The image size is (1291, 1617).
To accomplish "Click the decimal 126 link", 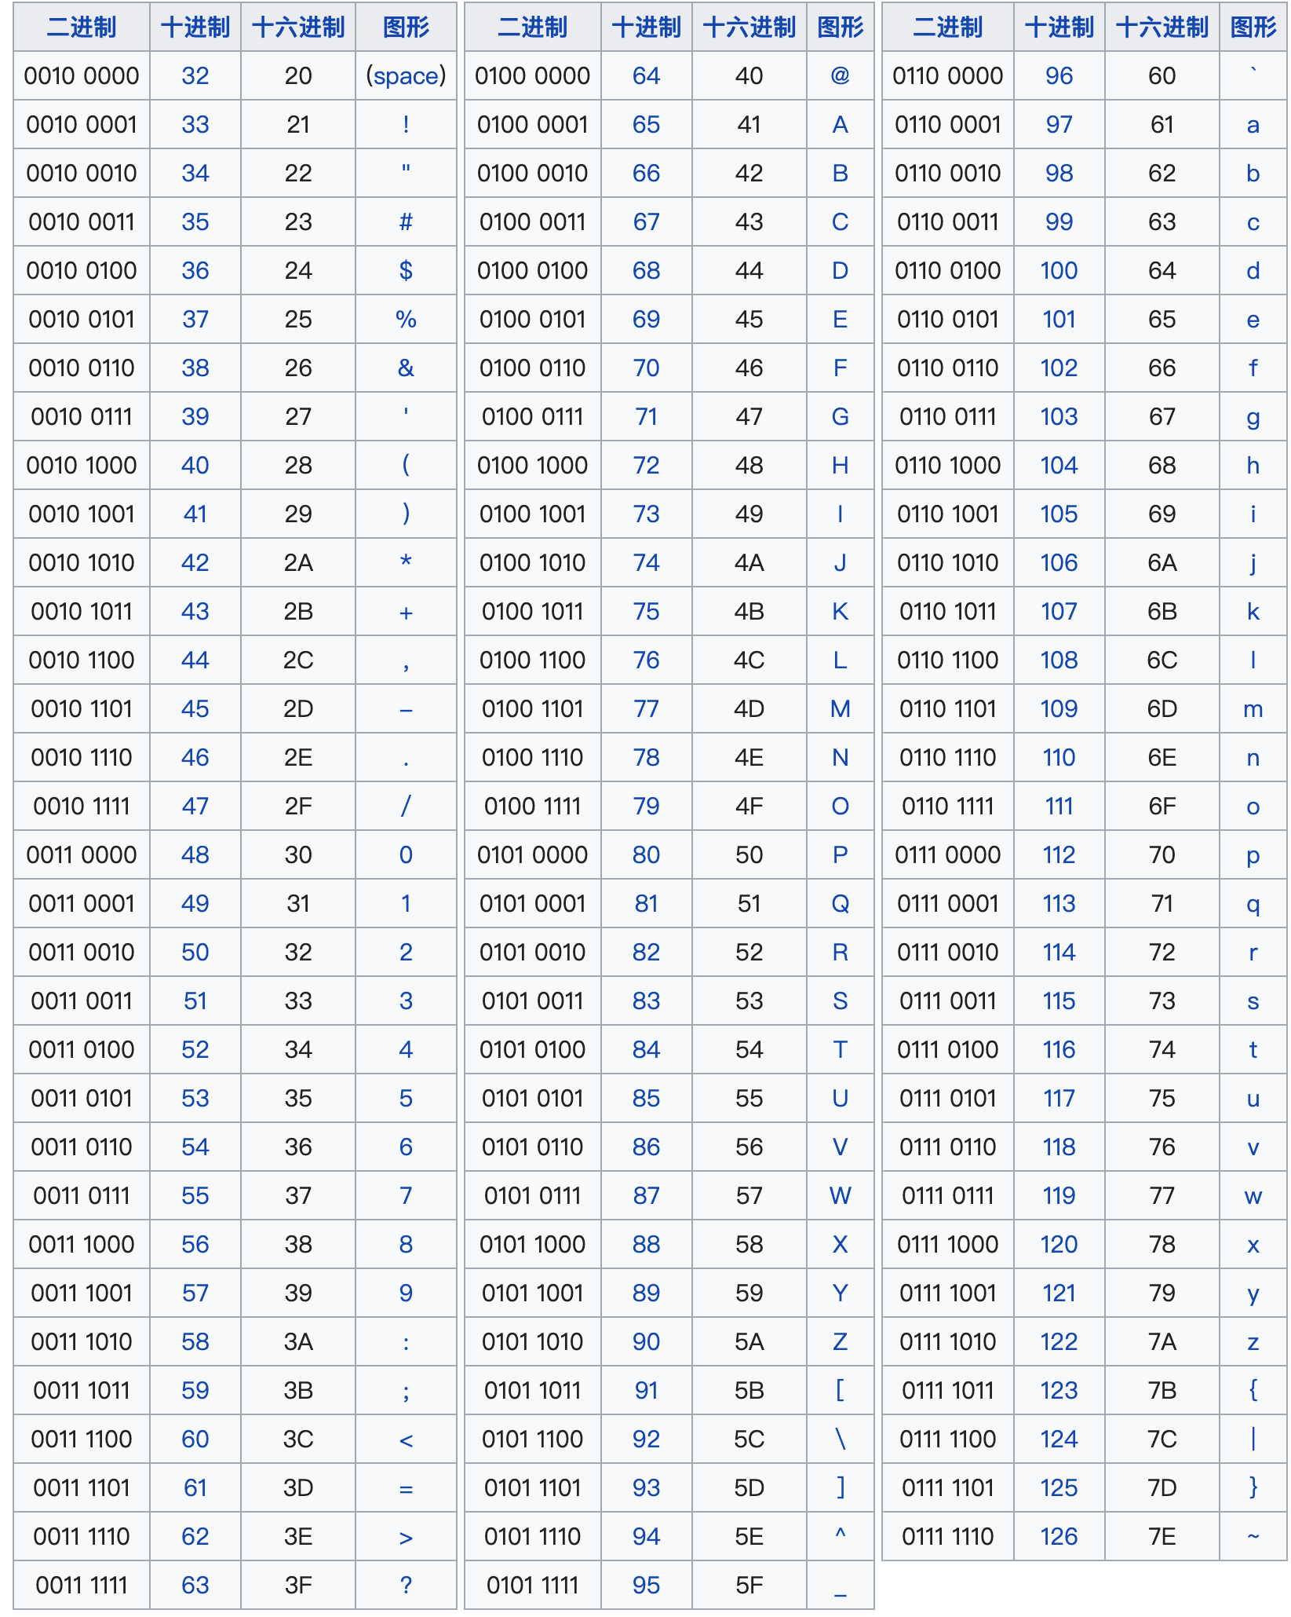I will (x=1059, y=1537).
